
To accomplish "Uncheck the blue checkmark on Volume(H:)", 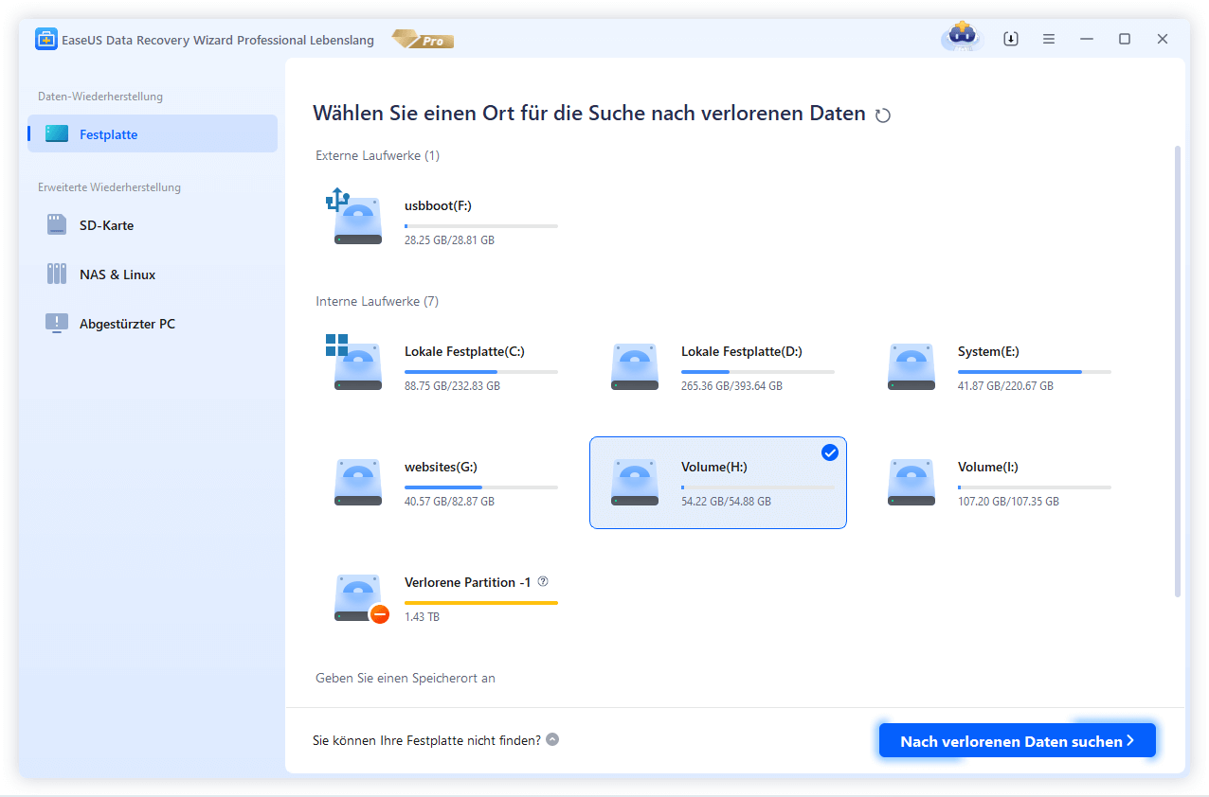I will click(829, 453).
